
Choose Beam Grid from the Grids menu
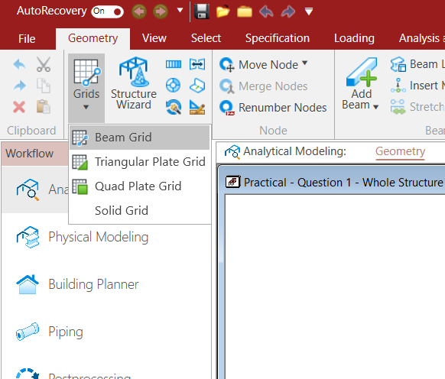pos(140,138)
